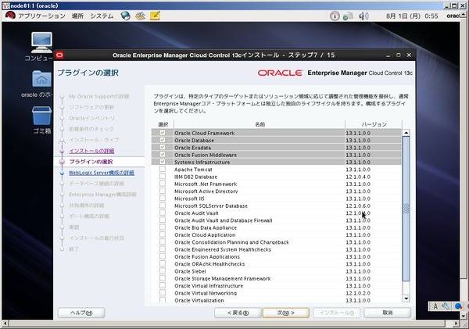Viewport: 469px width, 329px height.
Task: Enable Microsoft .Net Framework plugin checkbox
Action: coord(163,184)
